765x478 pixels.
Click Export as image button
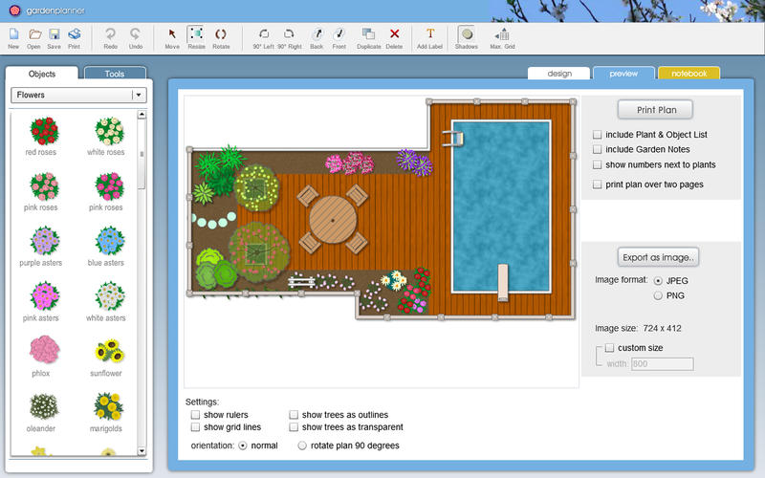[658, 257]
